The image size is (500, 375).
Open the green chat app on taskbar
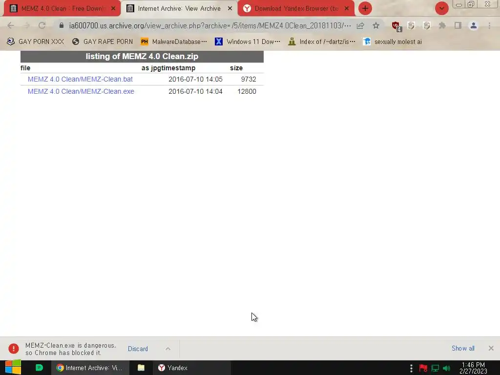(39, 368)
